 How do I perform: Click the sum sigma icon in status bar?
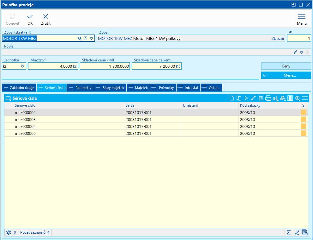point(289,232)
